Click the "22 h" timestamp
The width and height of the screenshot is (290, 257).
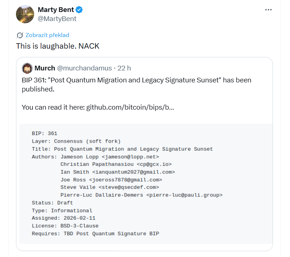click(124, 68)
